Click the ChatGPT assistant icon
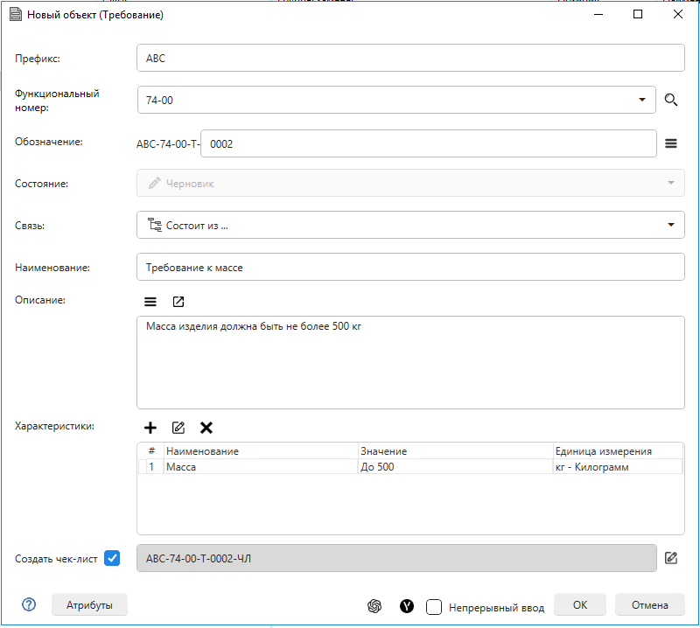The width and height of the screenshot is (700, 628). click(x=374, y=606)
